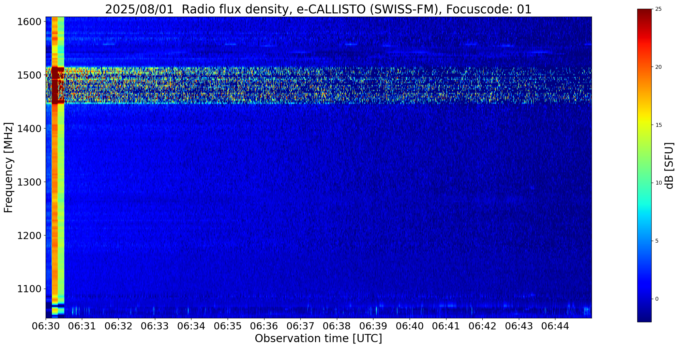
Task: Click the 1400 frequency tick label
Action: tap(29, 129)
